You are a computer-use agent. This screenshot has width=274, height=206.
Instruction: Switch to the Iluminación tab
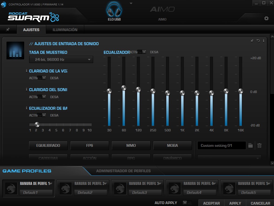point(65,30)
